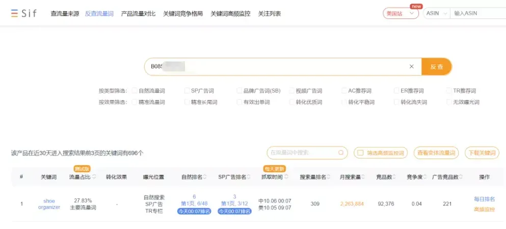Click the 2,263,884 monthly search volume

352,204
